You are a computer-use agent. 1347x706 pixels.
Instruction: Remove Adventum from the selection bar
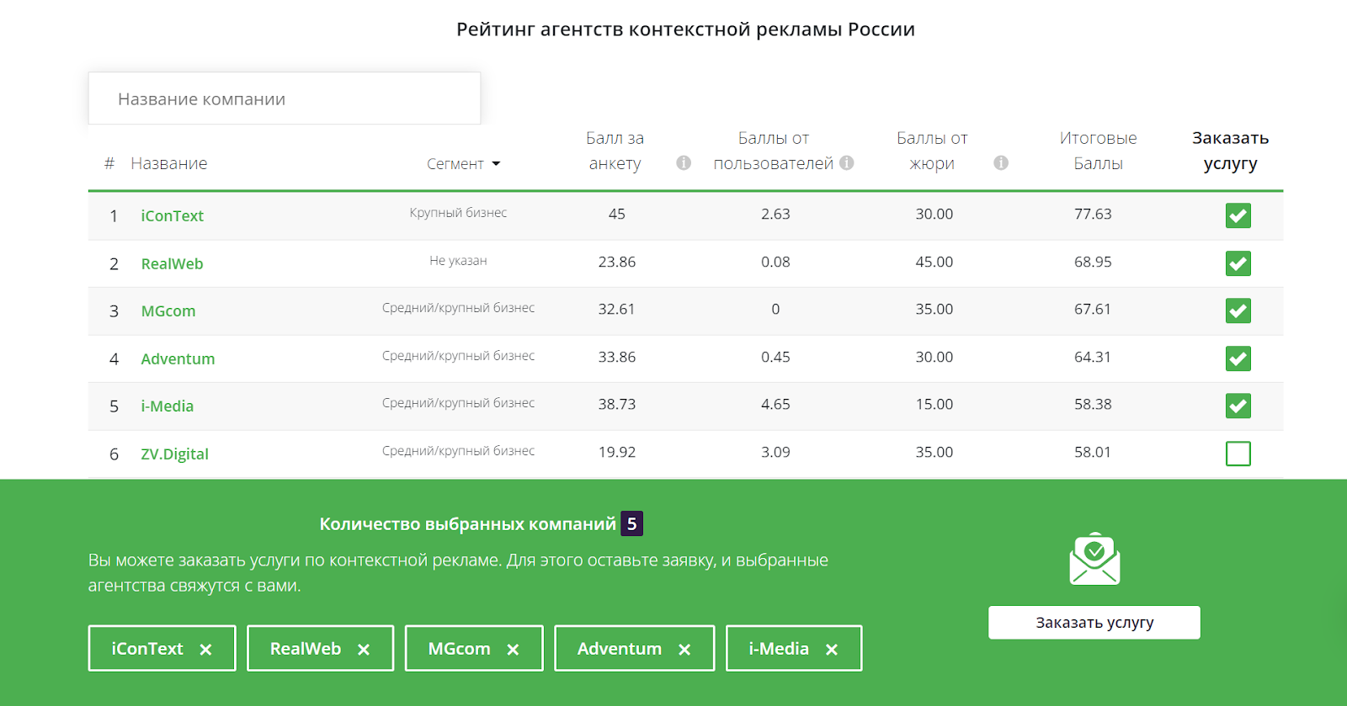tap(684, 650)
